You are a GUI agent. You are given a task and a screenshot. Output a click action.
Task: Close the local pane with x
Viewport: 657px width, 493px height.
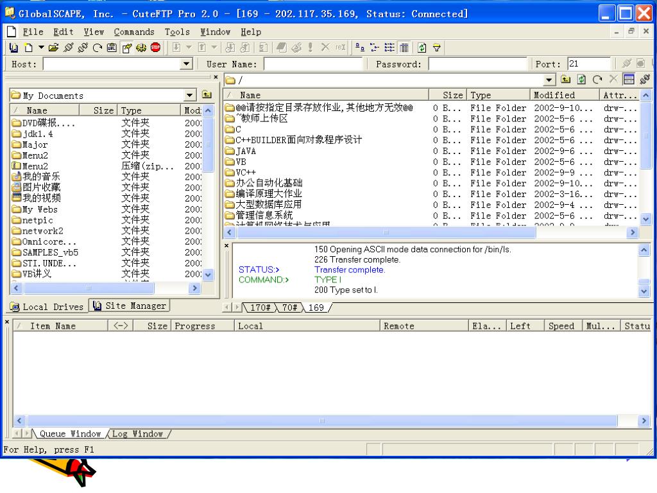[x=216, y=77]
